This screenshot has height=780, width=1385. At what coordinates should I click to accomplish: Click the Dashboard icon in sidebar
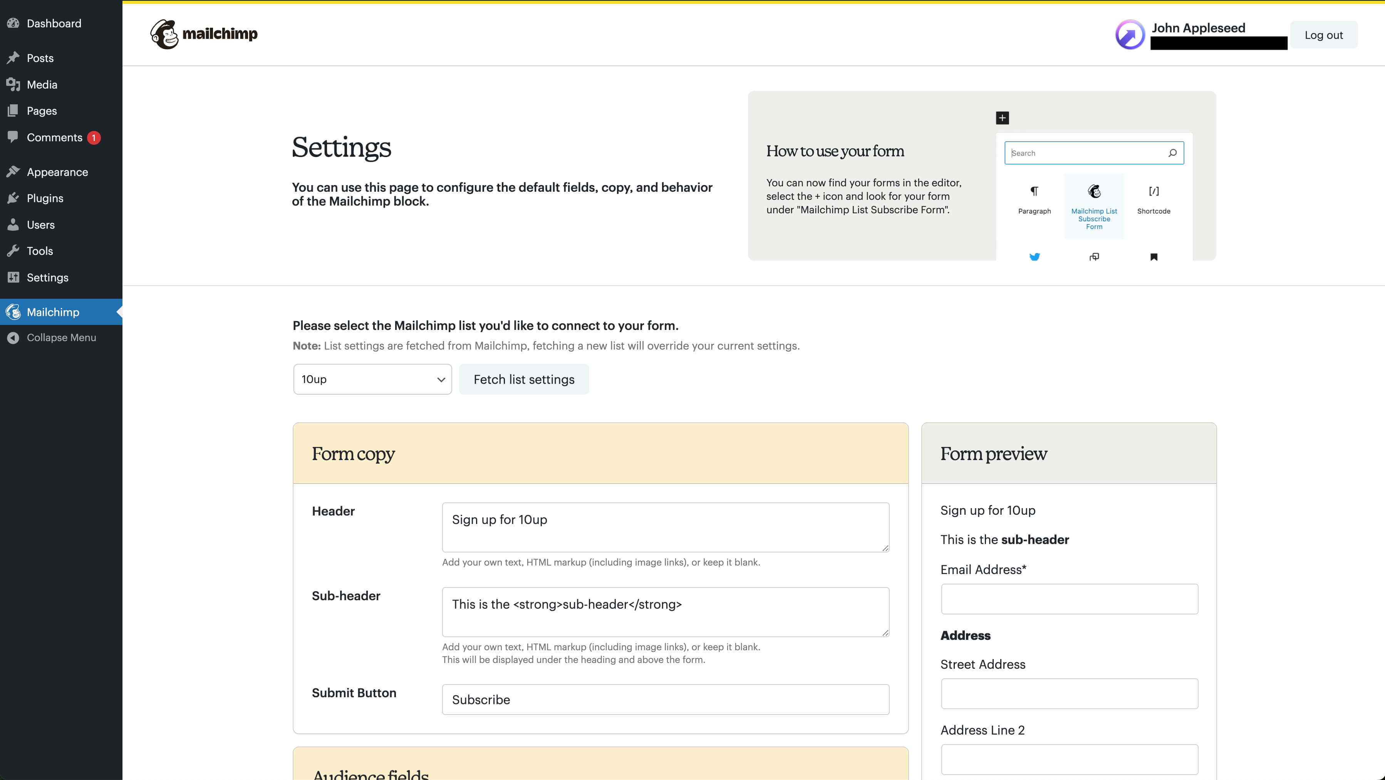point(13,23)
